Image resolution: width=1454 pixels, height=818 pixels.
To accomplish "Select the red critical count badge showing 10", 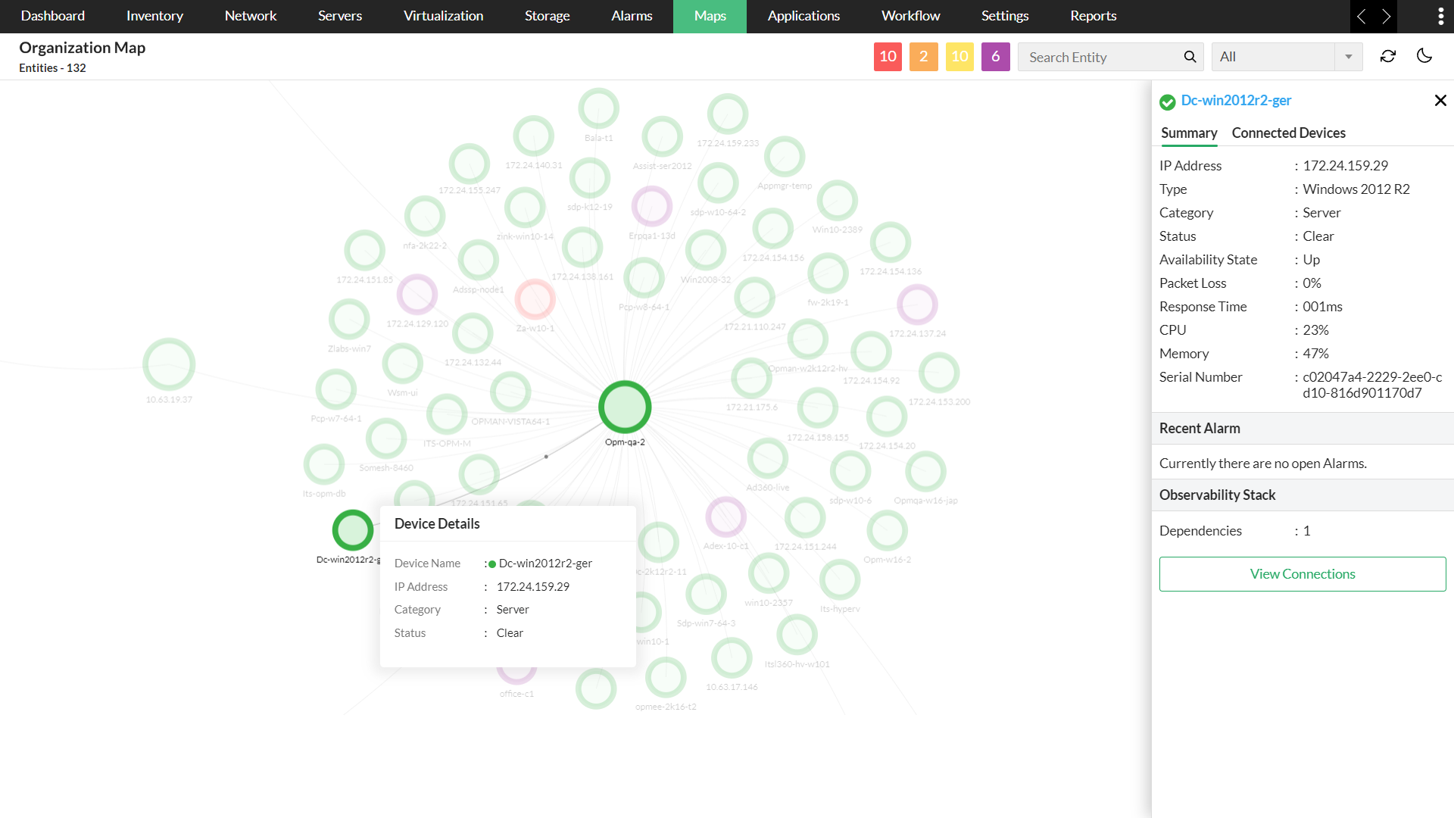I will (x=888, y=56).
